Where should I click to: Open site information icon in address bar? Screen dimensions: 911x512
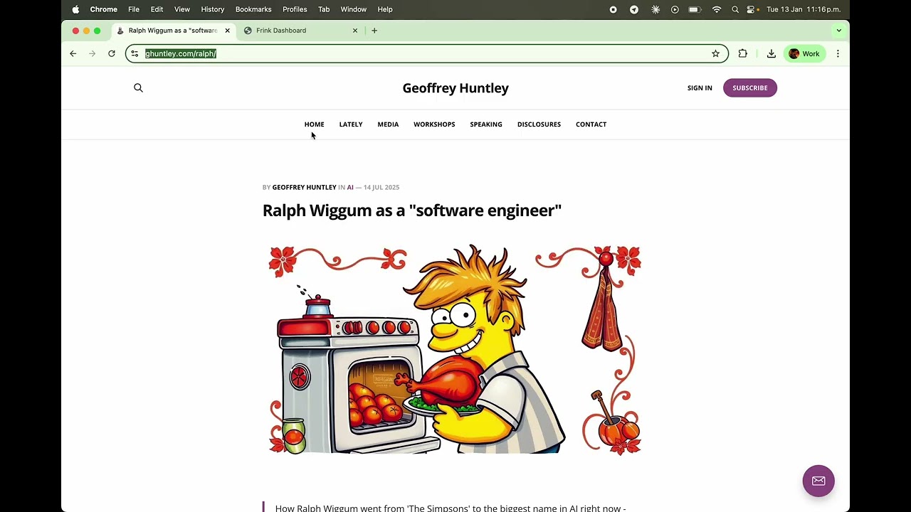point(135,53)
